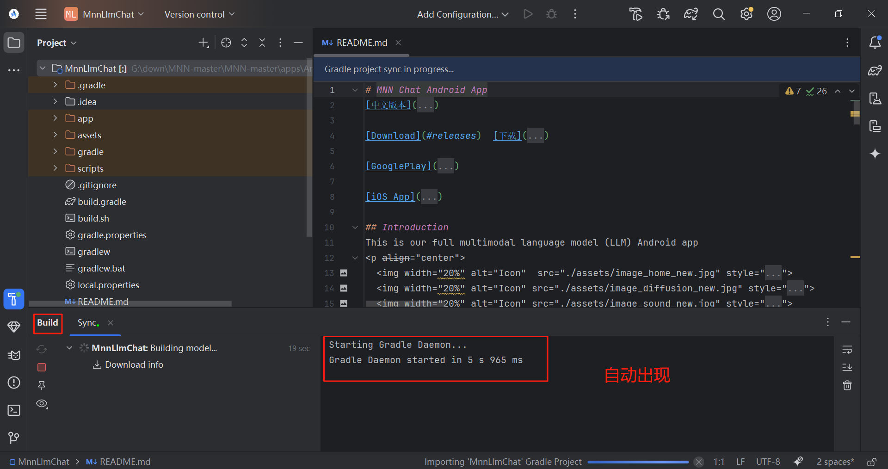Open the Project view dropdown

point(57,43)
